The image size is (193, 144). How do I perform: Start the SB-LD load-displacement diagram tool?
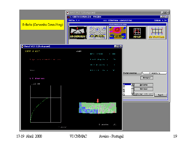coord(137,33)
